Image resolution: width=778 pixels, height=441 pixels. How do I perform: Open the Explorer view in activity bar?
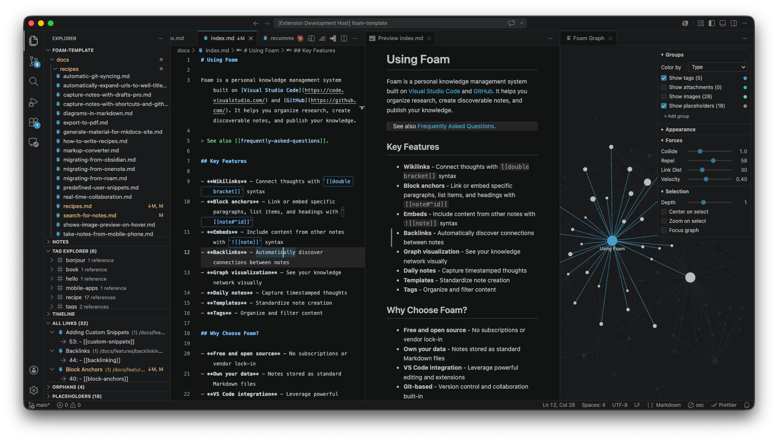34,41
